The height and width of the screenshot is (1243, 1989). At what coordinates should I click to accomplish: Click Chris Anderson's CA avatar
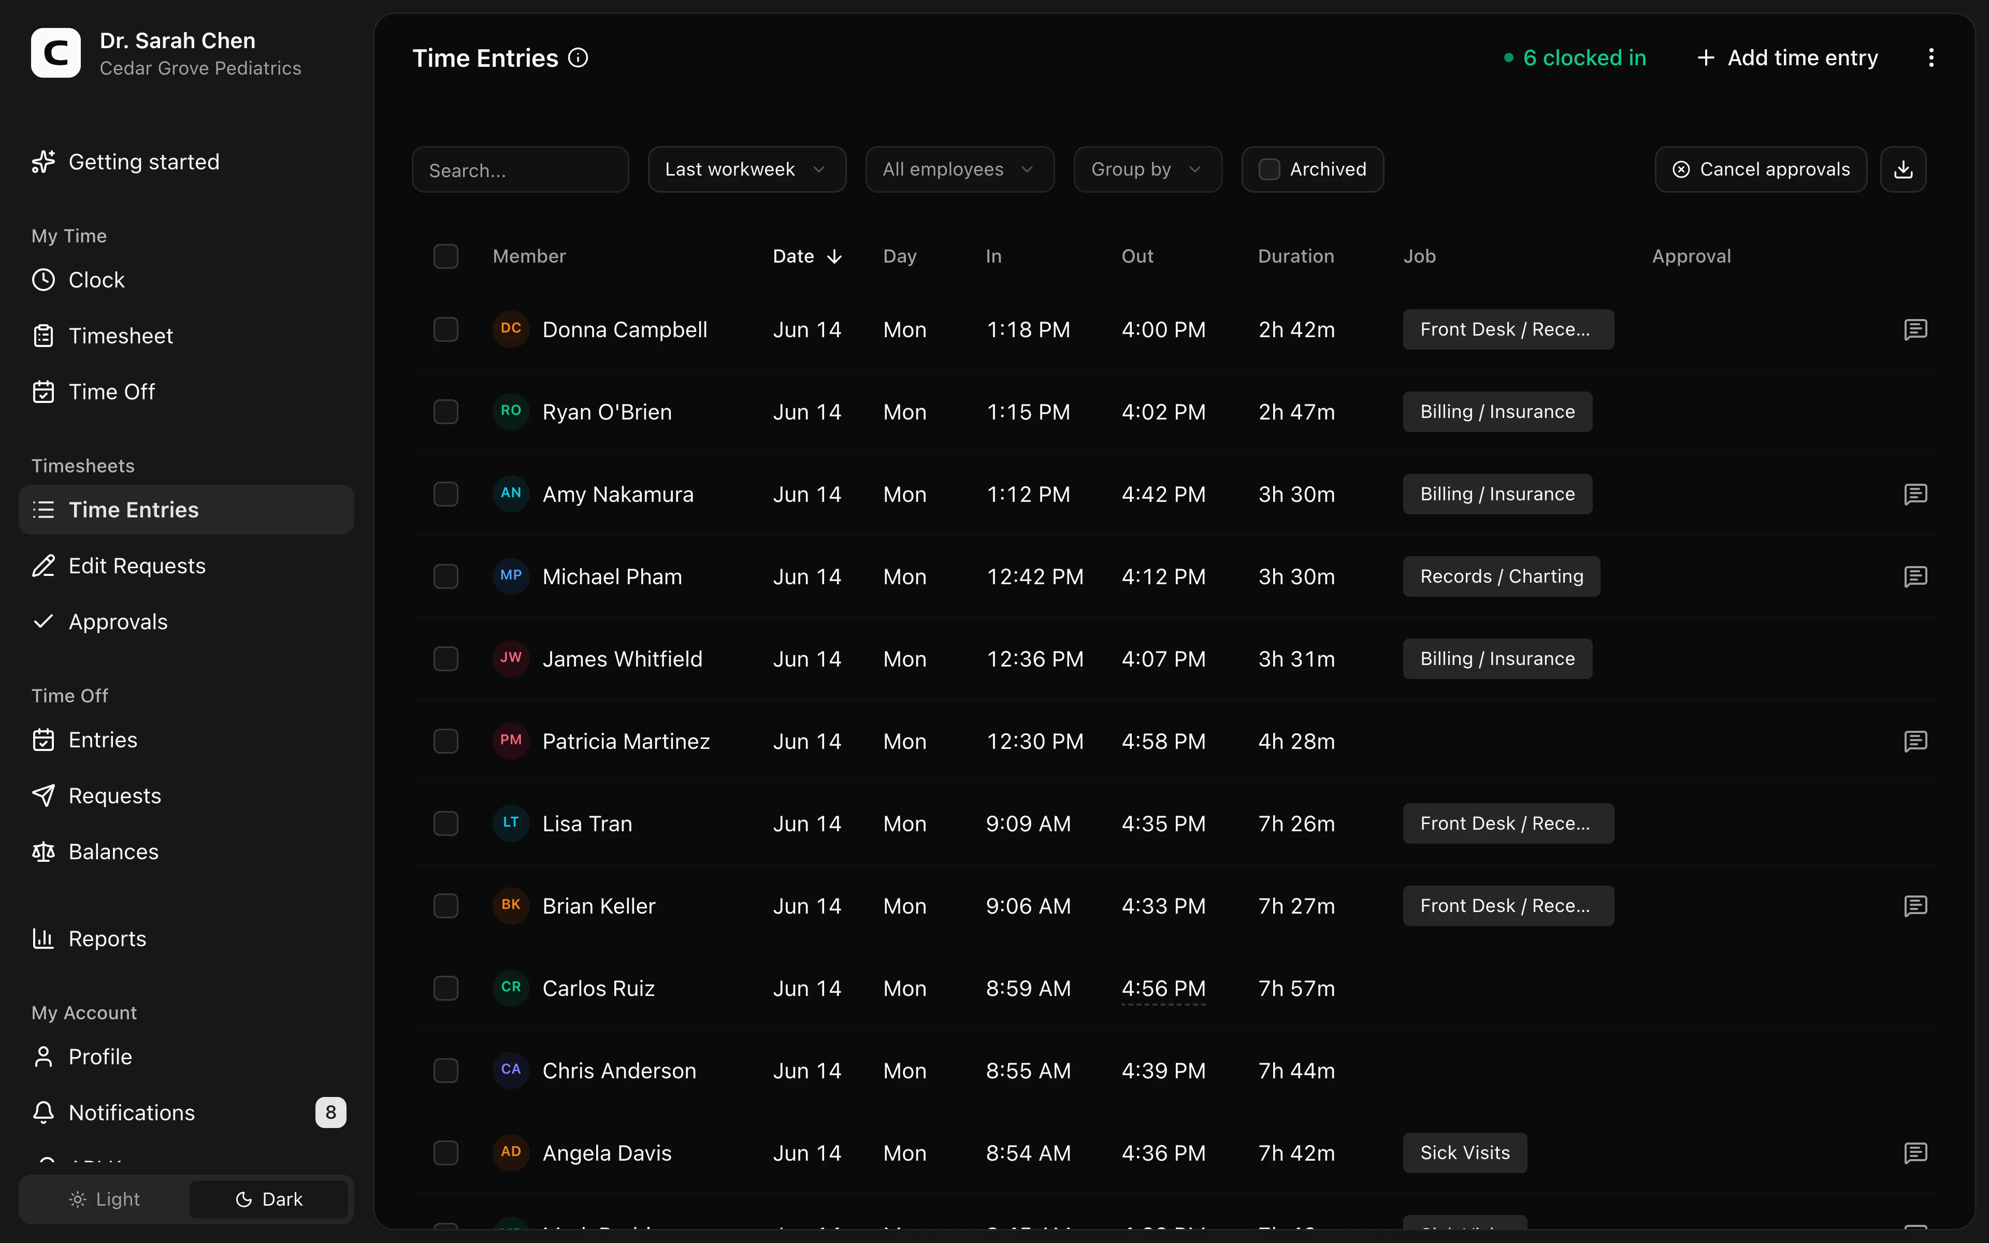tap(510, 1069)
